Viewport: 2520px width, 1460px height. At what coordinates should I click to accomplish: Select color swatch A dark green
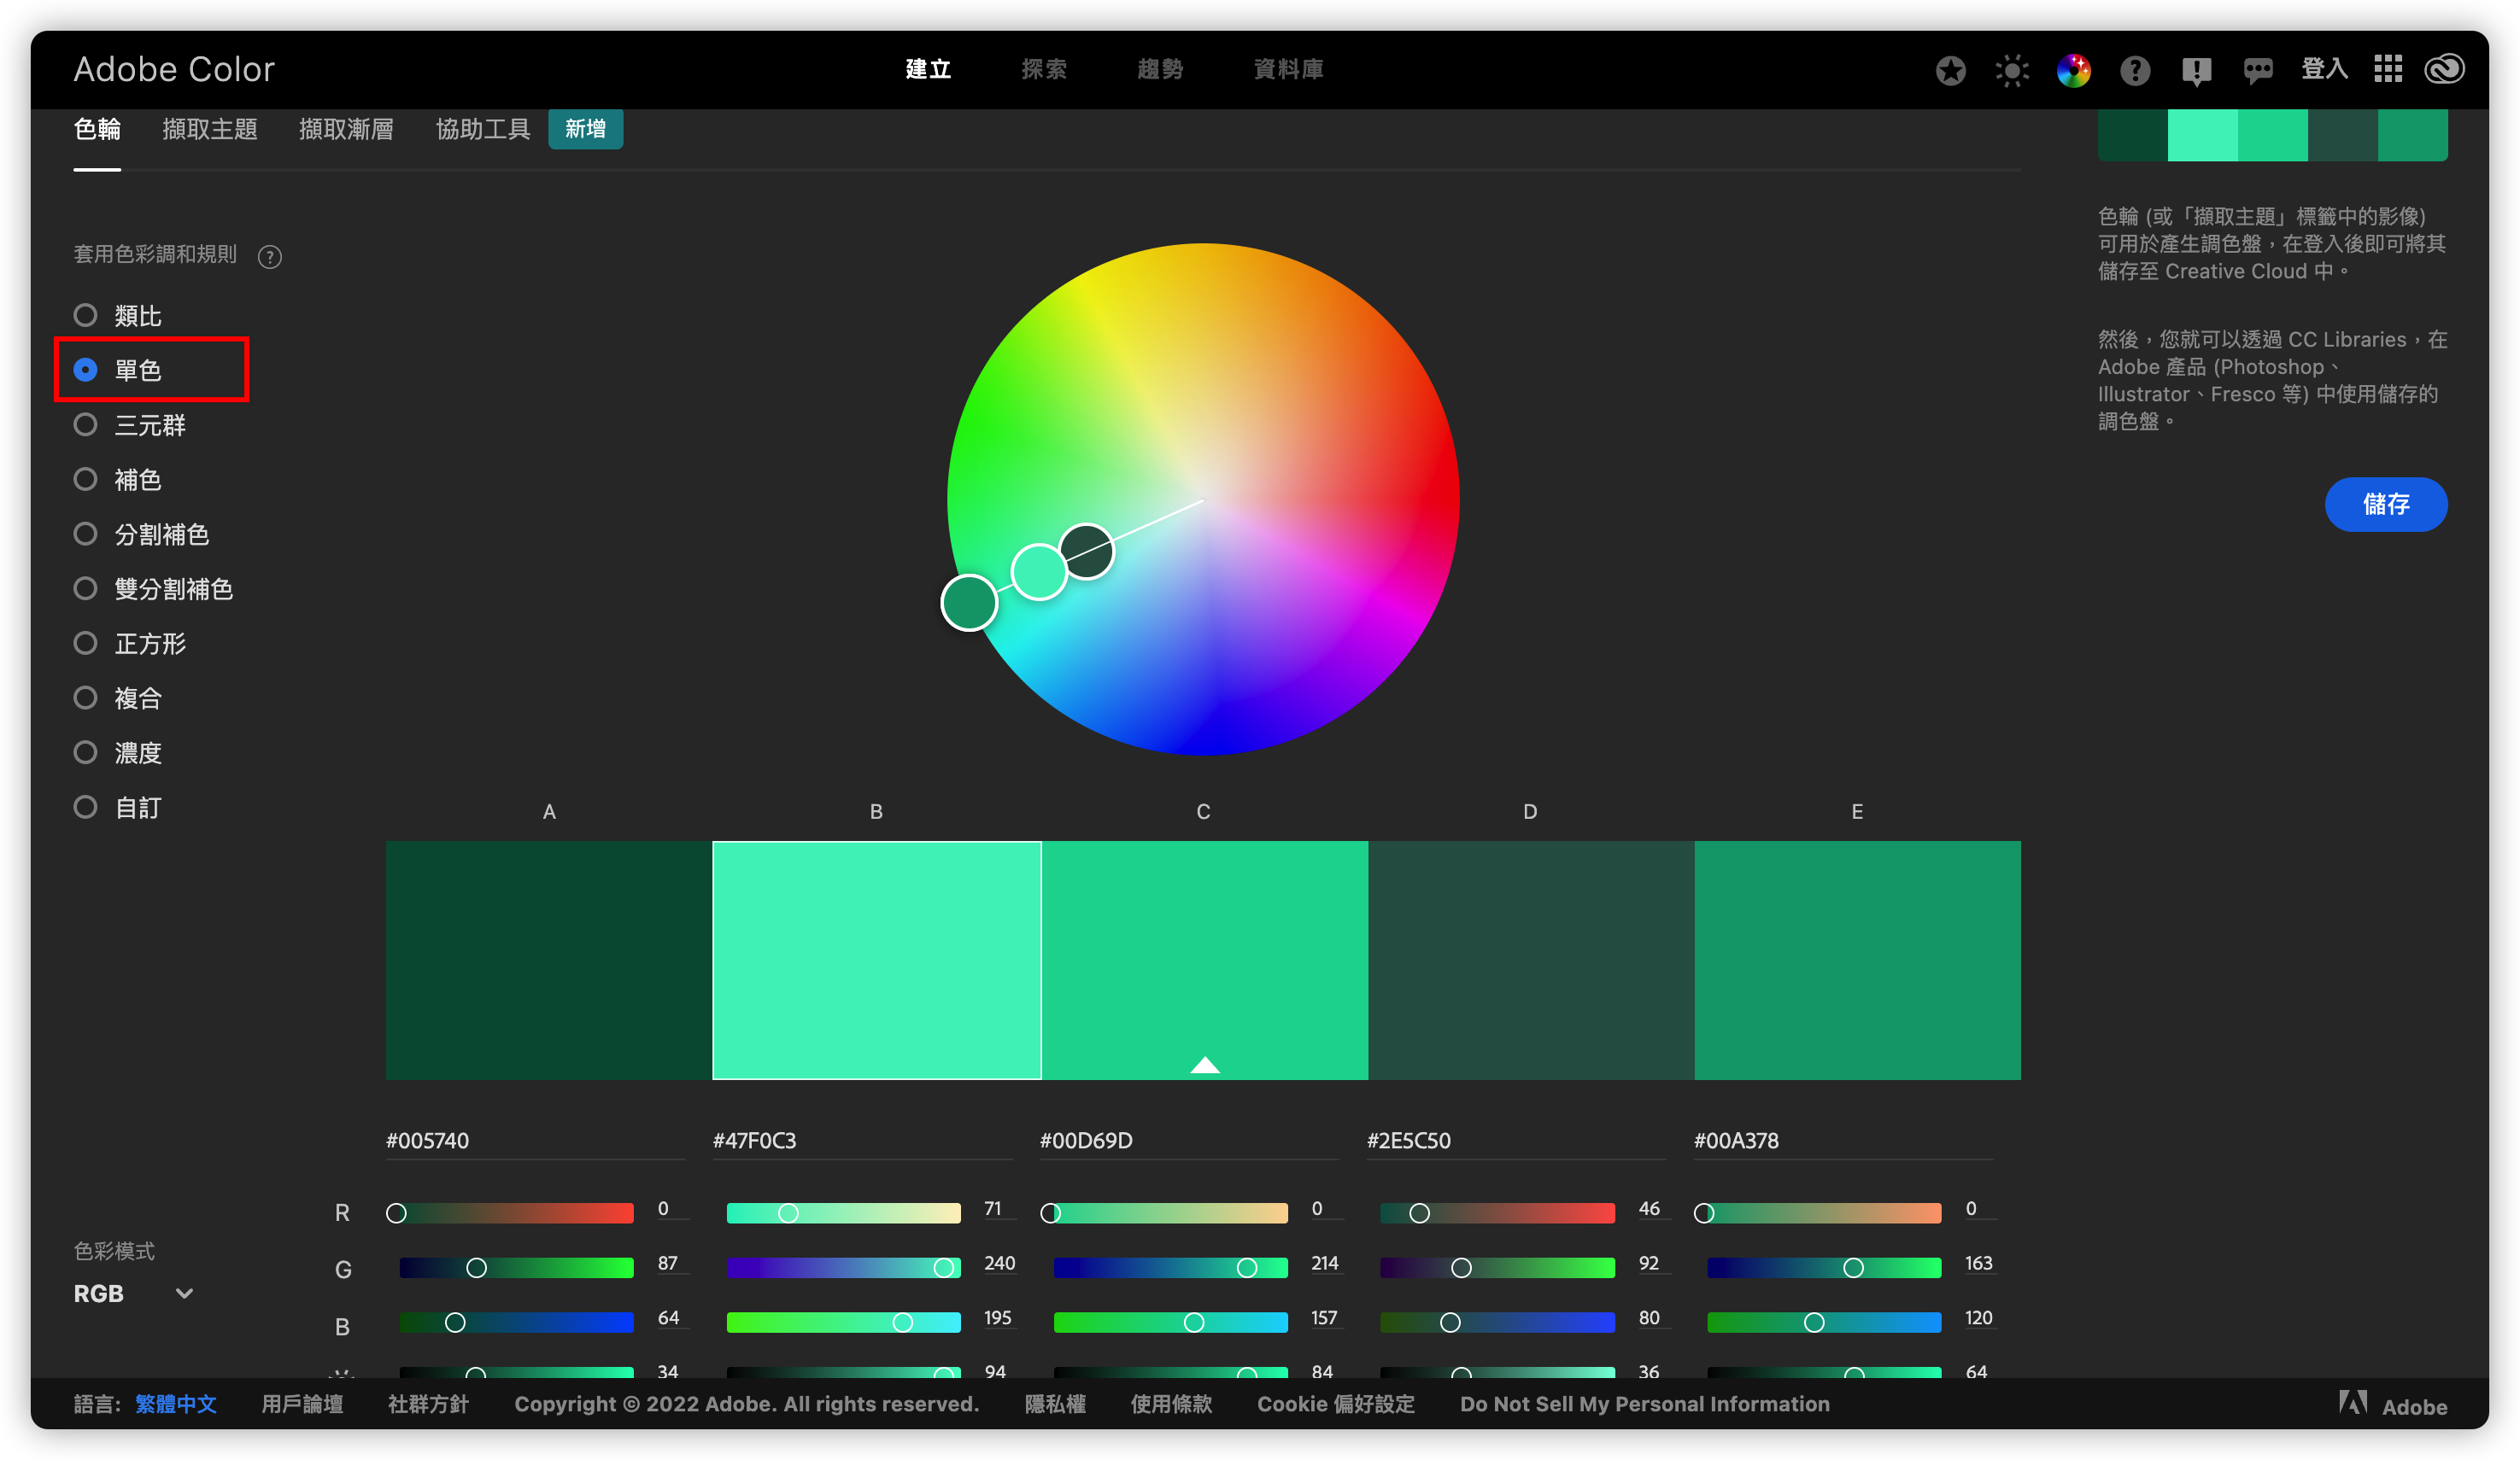point(549,960)
